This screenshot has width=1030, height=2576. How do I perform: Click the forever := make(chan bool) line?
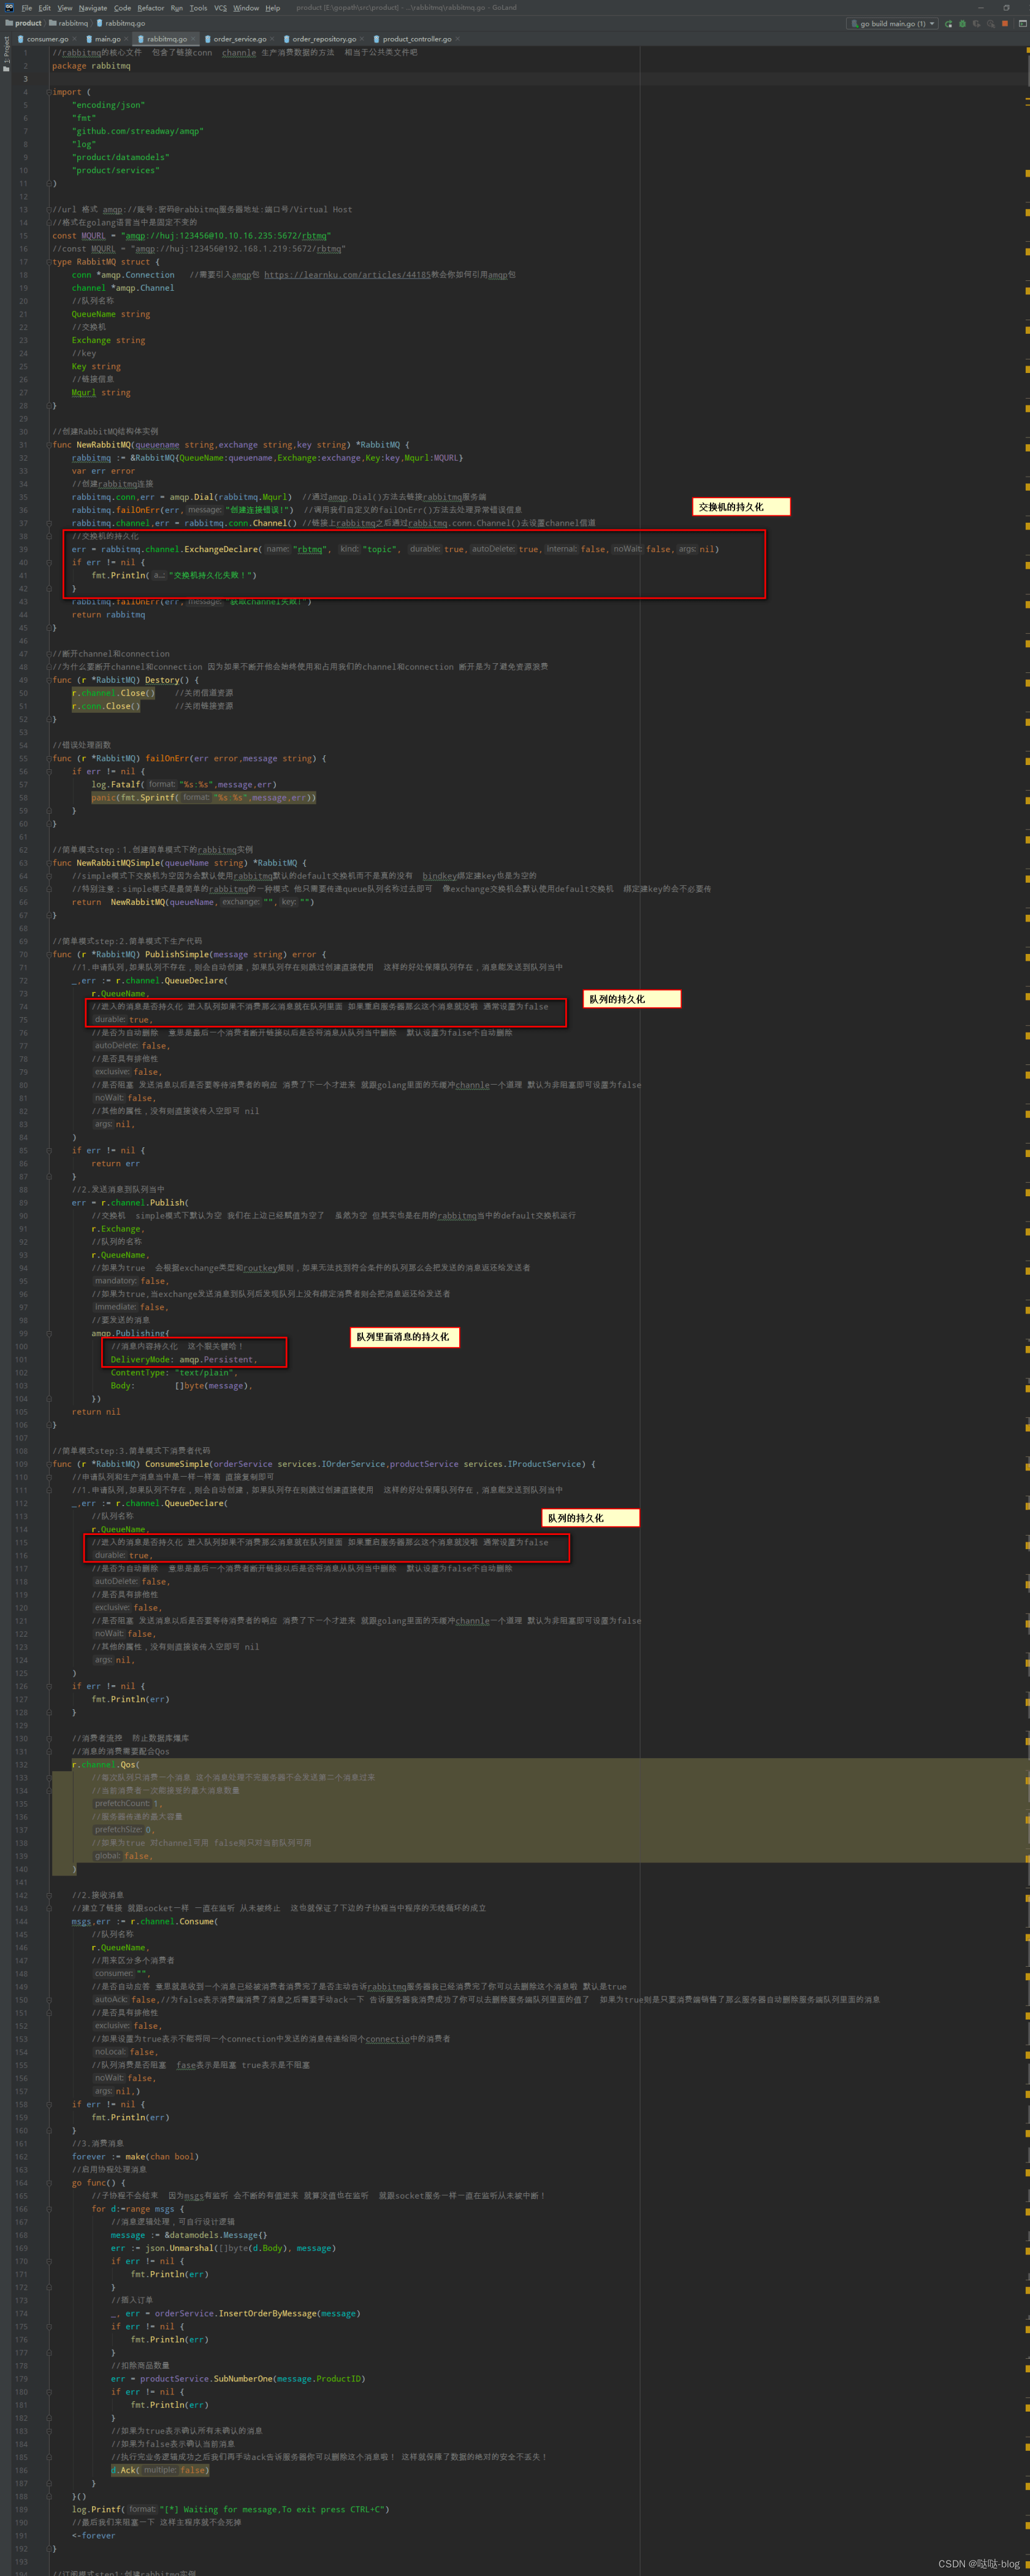[135, 2157]
